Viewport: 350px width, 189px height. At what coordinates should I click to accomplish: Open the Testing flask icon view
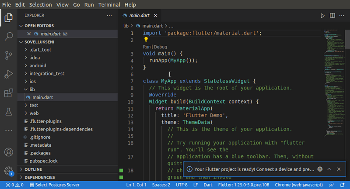click(x=8, y=112)
